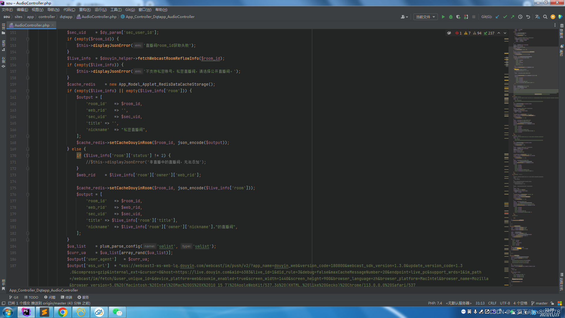Open the Git tool window button at bottom
This screenshot has height=318, width=565.
coord(14,297)
